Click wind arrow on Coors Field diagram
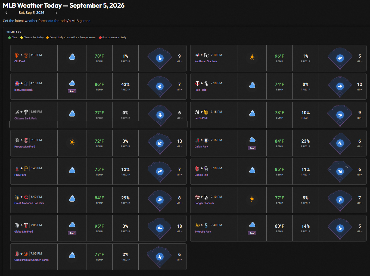Screen dimensions: 370x276 [340, 171]
